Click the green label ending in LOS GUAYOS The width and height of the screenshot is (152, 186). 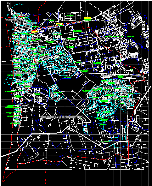pyautogui.click(x=120, y=37)
